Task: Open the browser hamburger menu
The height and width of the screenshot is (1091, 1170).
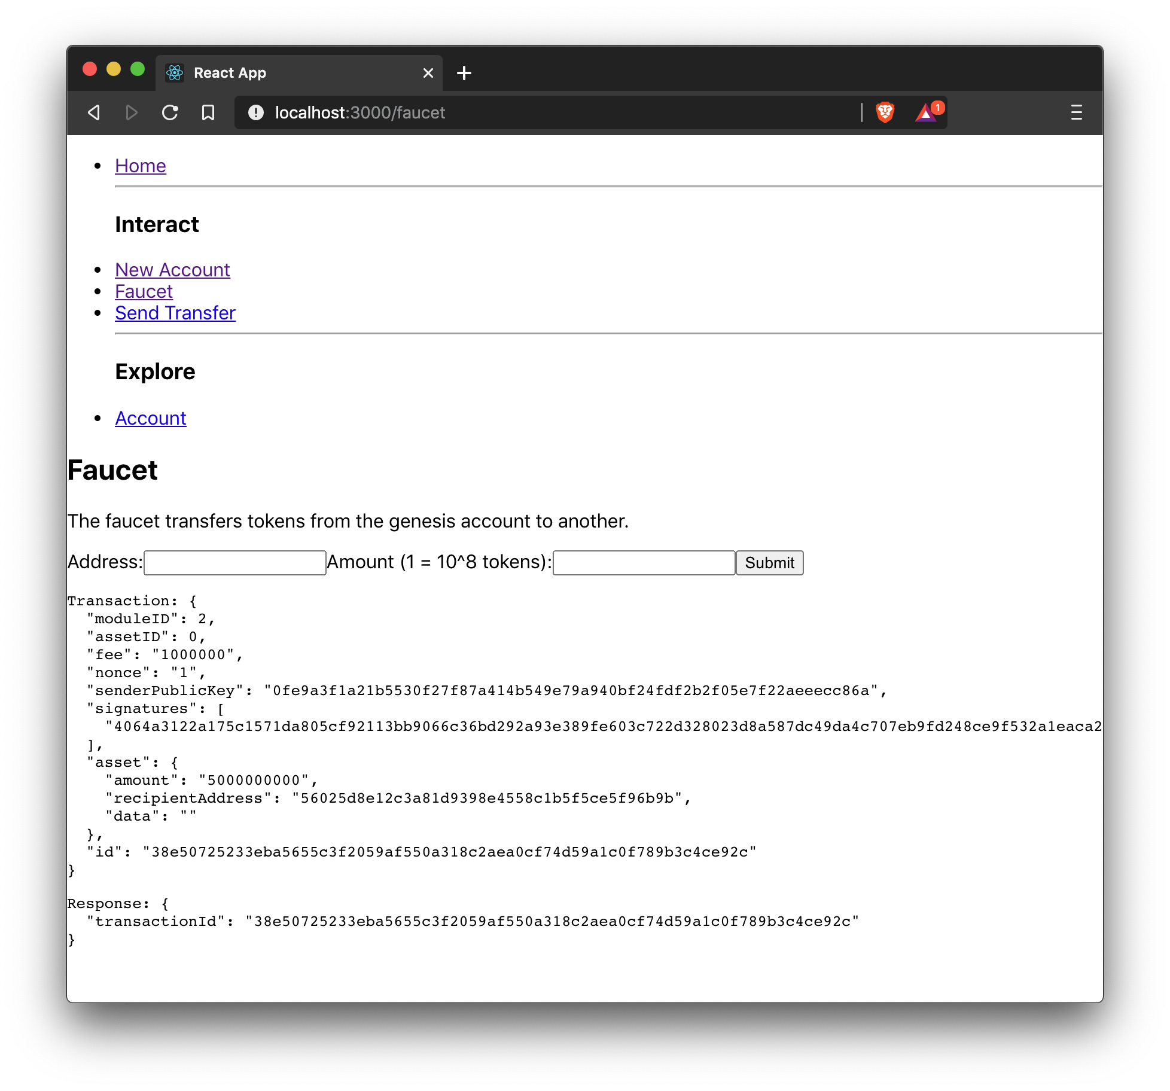Action: click(x=1076, y=112)
